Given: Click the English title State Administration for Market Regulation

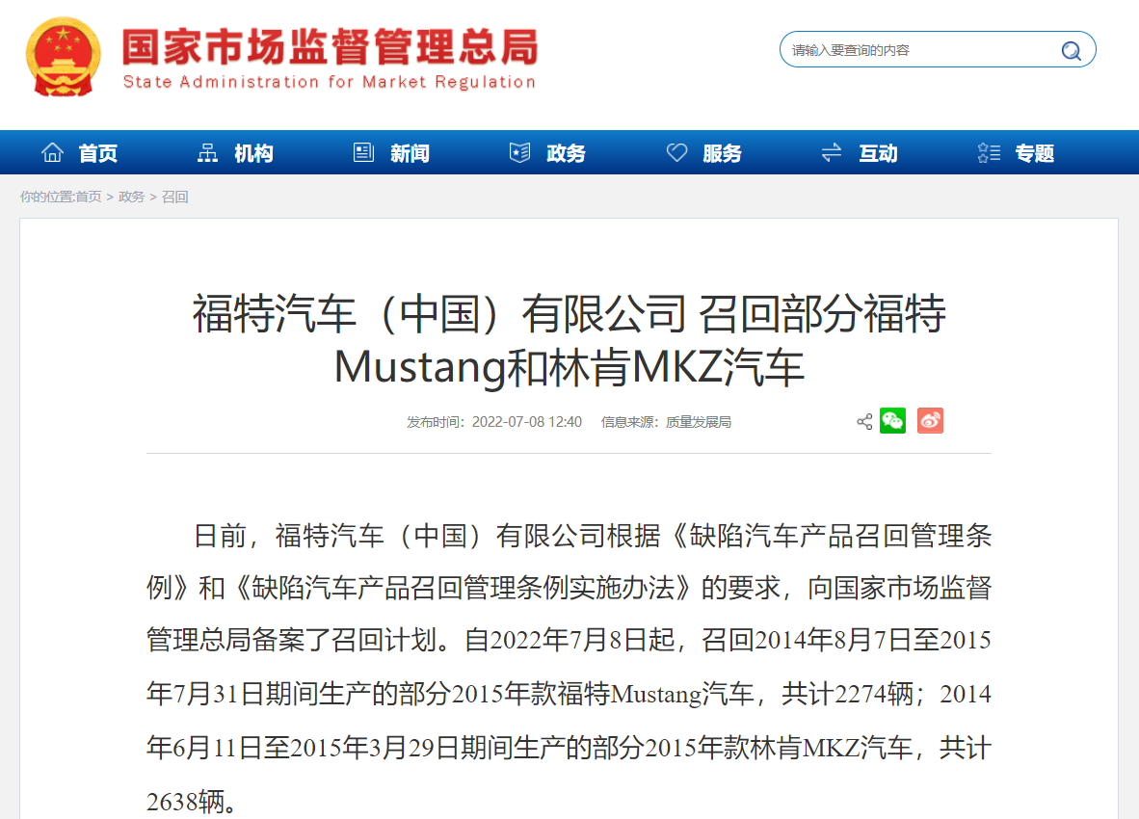Looking at the screenshot, I should point(329,81).
